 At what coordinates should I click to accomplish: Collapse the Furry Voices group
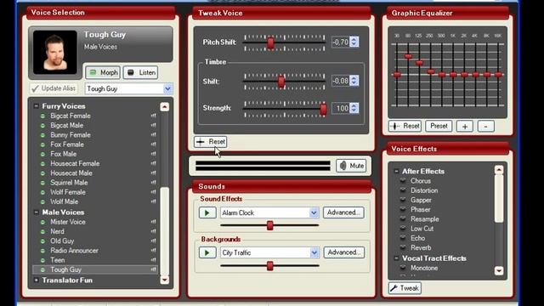click(36, 106)
